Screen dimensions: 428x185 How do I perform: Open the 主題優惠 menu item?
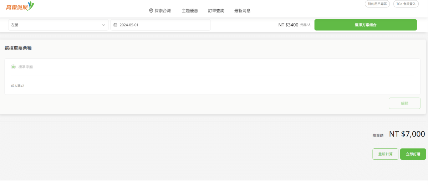click(x=190, y=11)
